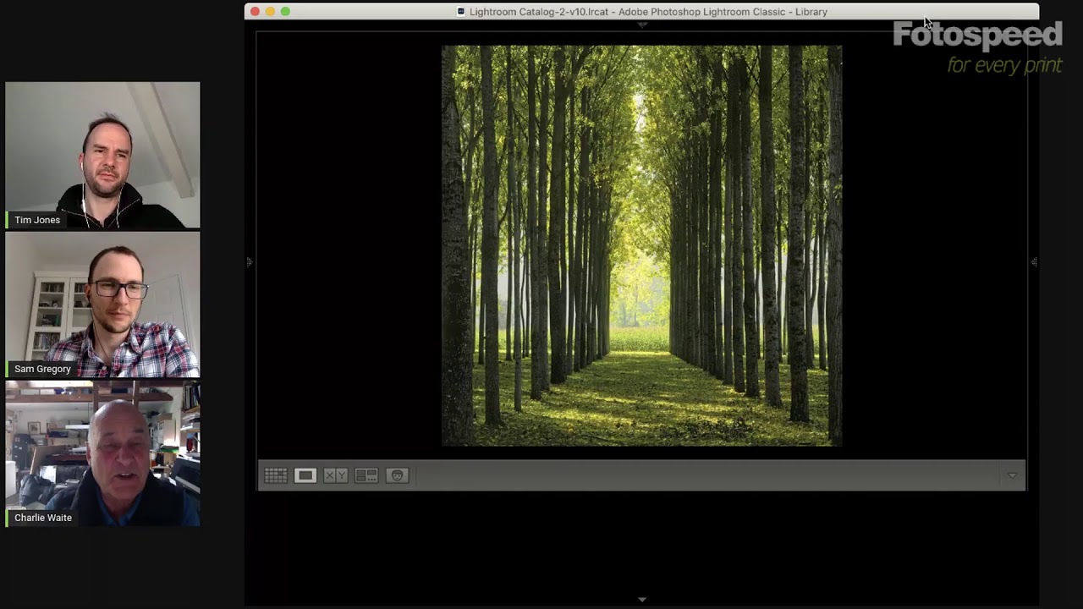The height and width of the screenshot is (609, 1083).
Task: Select Tim Jones video tile
Action: click(x=102, y=155)
